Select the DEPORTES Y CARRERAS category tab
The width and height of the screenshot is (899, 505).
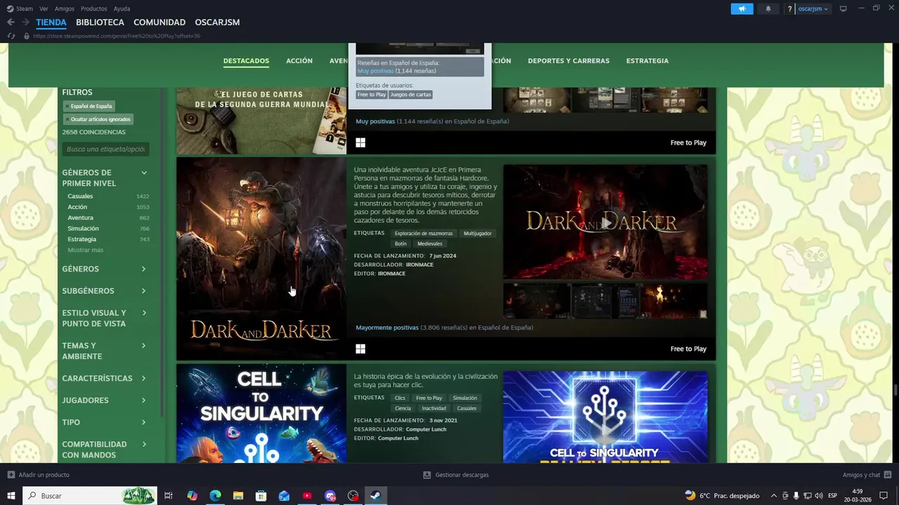click(x=568, y=61)
